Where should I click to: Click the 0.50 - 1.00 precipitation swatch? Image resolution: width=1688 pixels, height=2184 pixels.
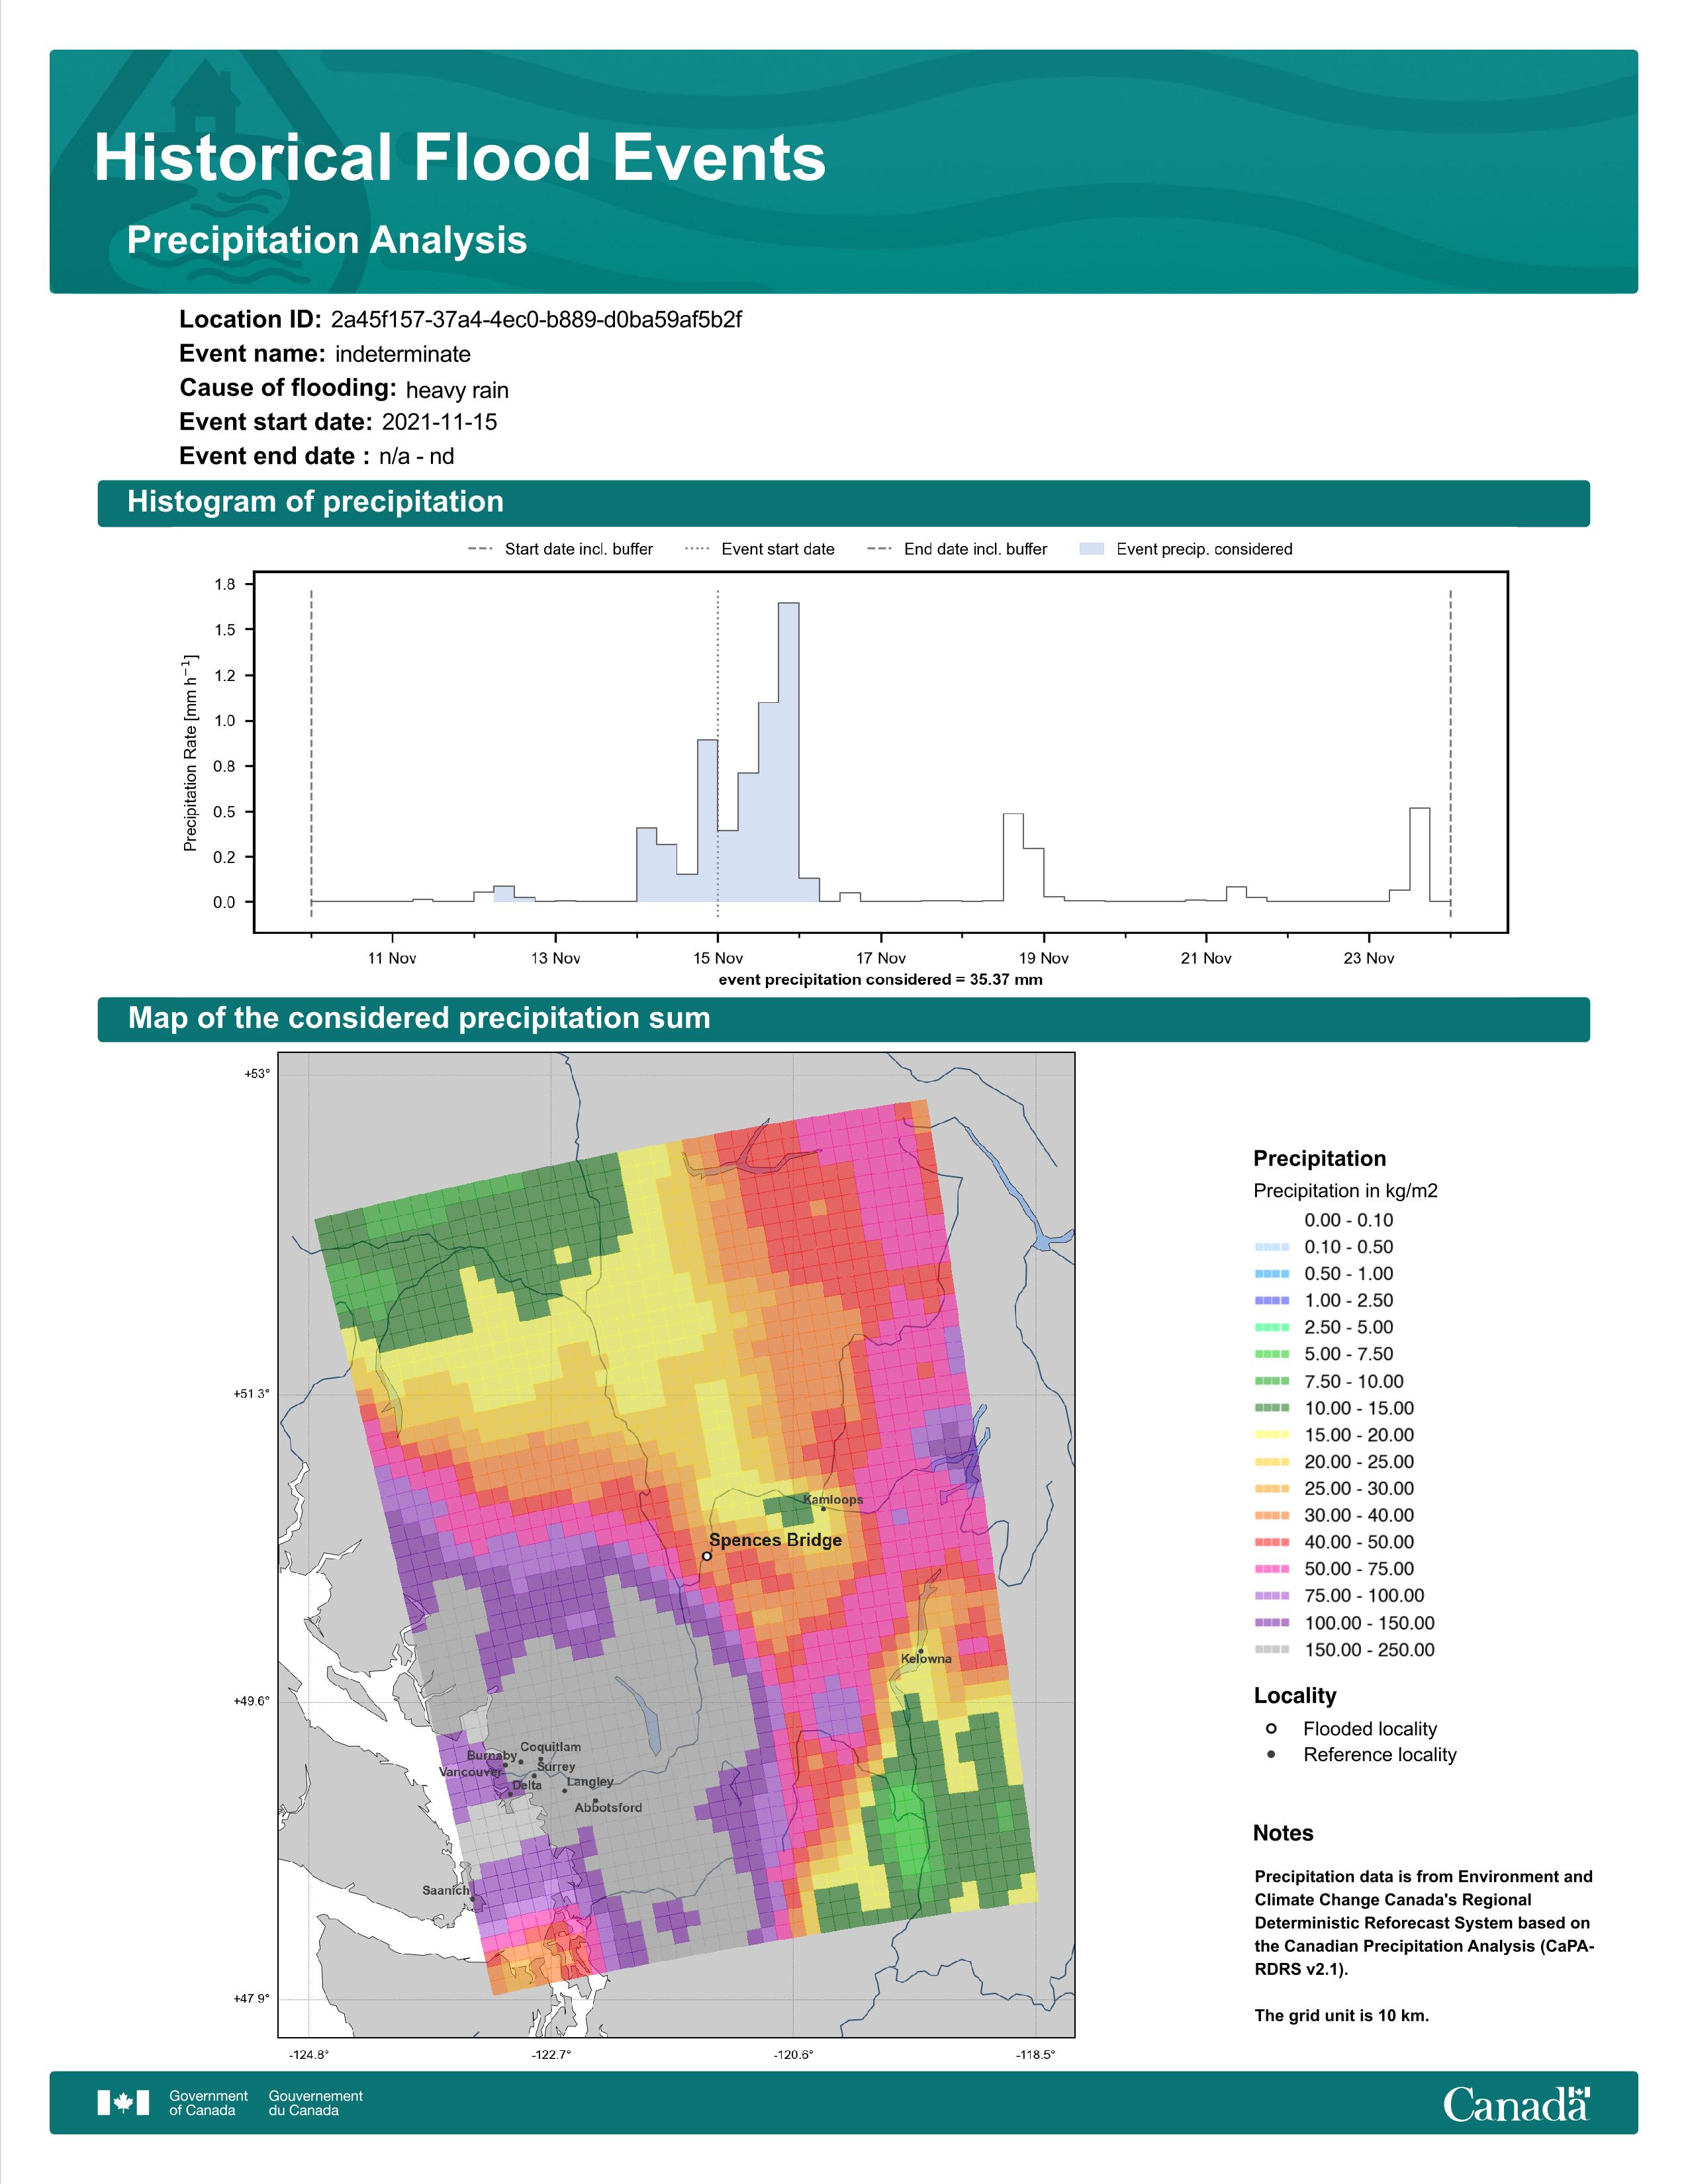1272,1274
